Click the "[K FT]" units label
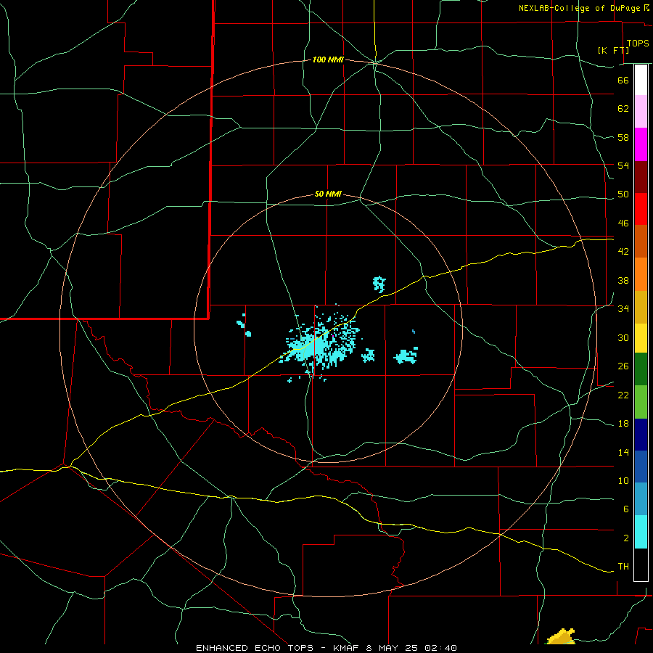The width and height of the screenshot is (653, 653). click(613, 50)
